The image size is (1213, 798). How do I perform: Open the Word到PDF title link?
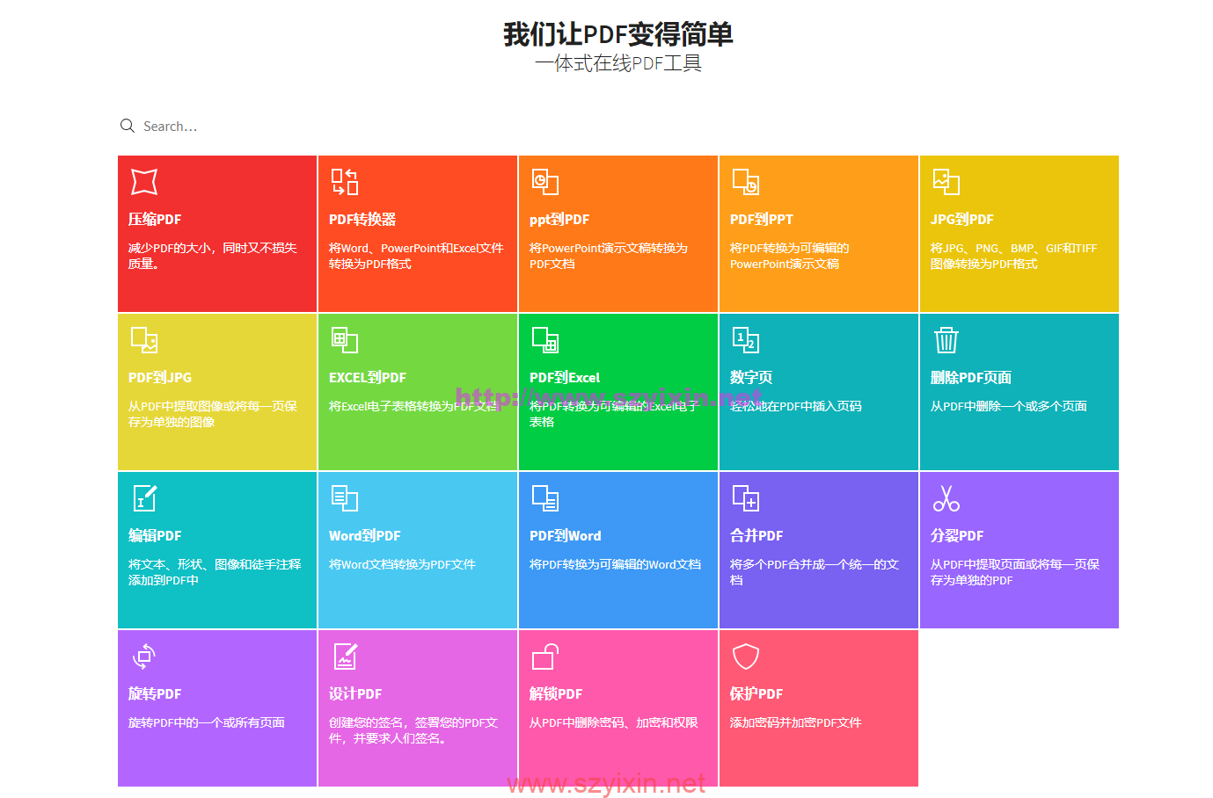365,536
